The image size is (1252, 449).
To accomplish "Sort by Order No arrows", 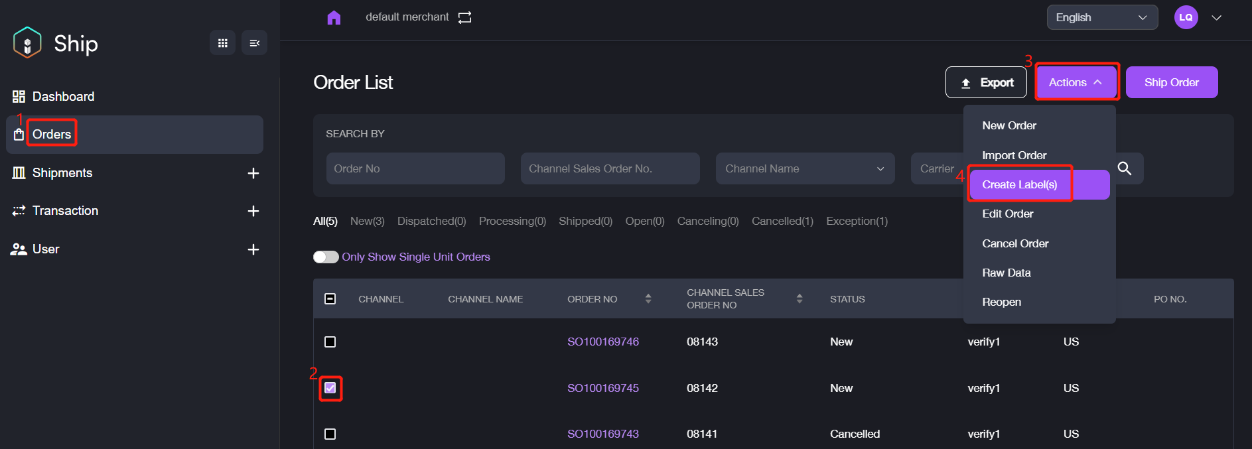I will pyautogui.click(x=648, y=299).
